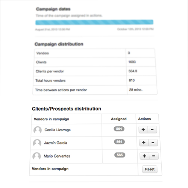The width and height of the screenshot is (188, 188).
Task: Increase assigned clients for Cecilia Lizarraga
Action: [x=143, y=130]
